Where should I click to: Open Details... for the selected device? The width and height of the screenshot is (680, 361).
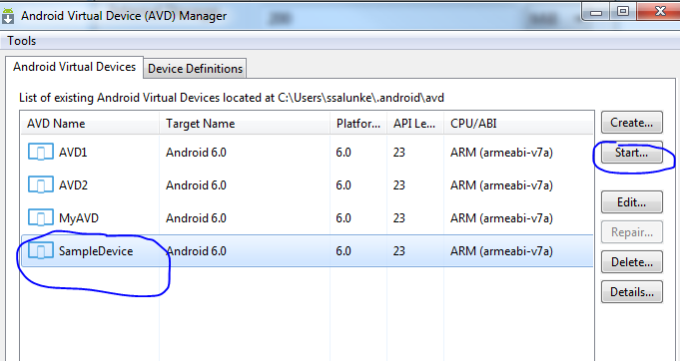[x=631, y=292]
